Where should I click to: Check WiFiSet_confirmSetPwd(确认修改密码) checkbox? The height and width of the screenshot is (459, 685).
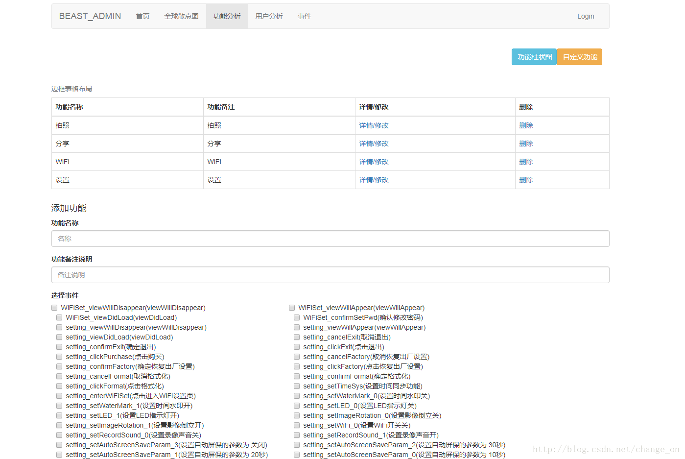(x=297, y=317)
